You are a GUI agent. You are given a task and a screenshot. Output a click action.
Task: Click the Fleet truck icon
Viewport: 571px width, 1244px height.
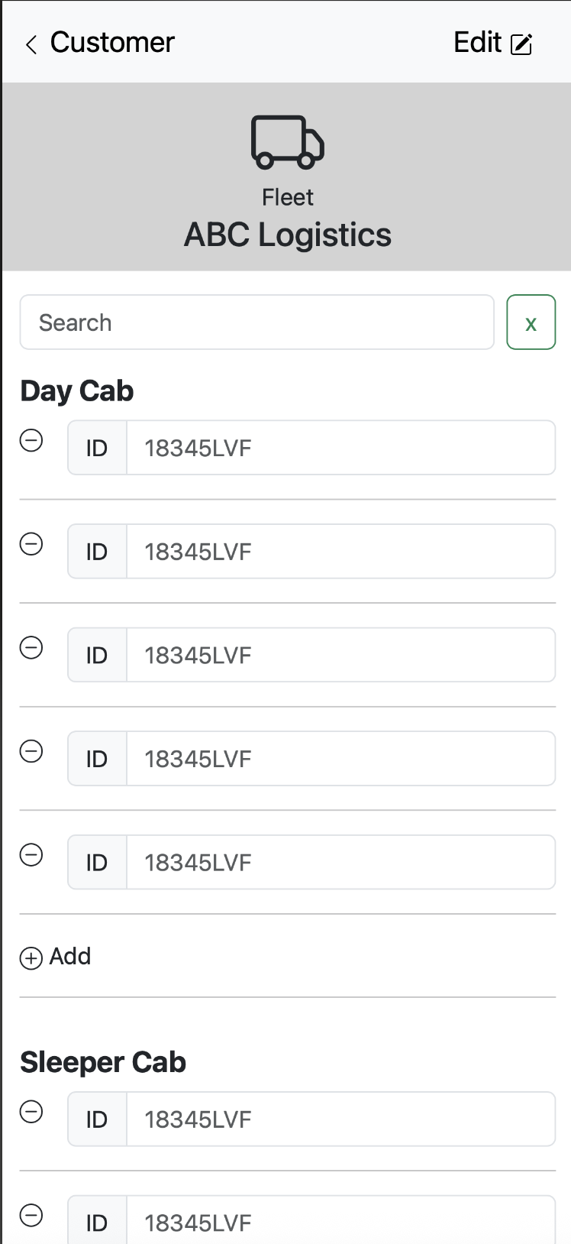point(287,142)
